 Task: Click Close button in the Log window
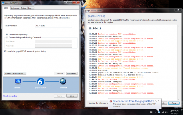(174, 103)
